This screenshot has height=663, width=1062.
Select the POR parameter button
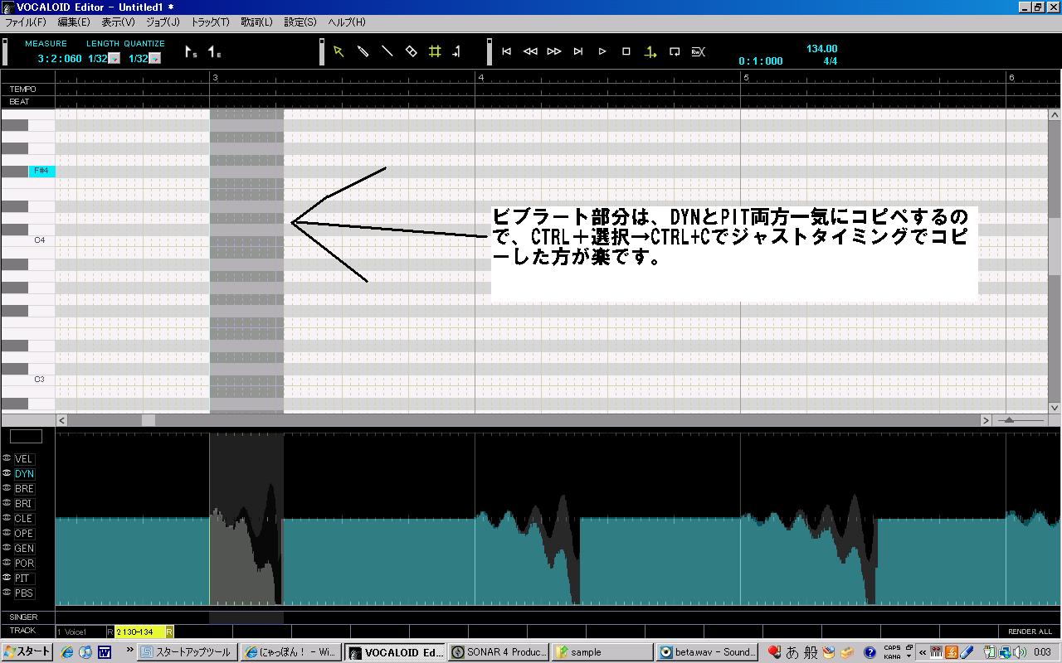pos(24,564)
